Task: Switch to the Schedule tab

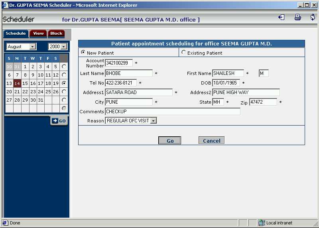Action: coord(16,33)
